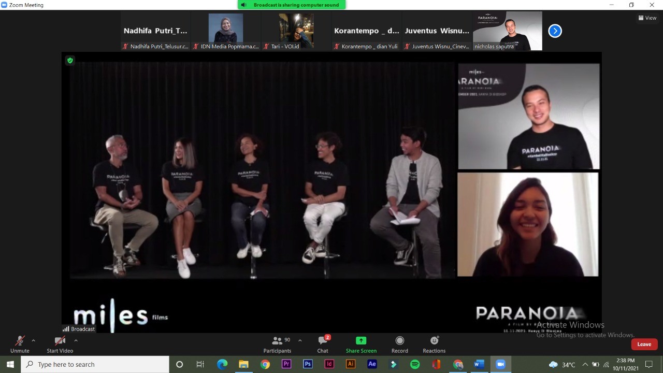The height and width of the screenshot is (373, 663).
Task: Open Adobe Illustrator from taskbar
Action: click(x=351, y=364)
